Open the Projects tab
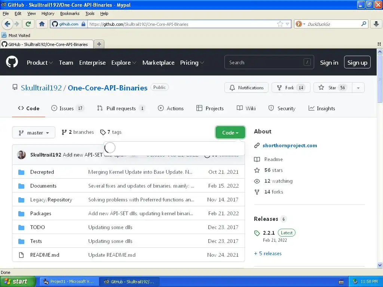The height and width of the screenshot is (287, 383). [210, 108]
